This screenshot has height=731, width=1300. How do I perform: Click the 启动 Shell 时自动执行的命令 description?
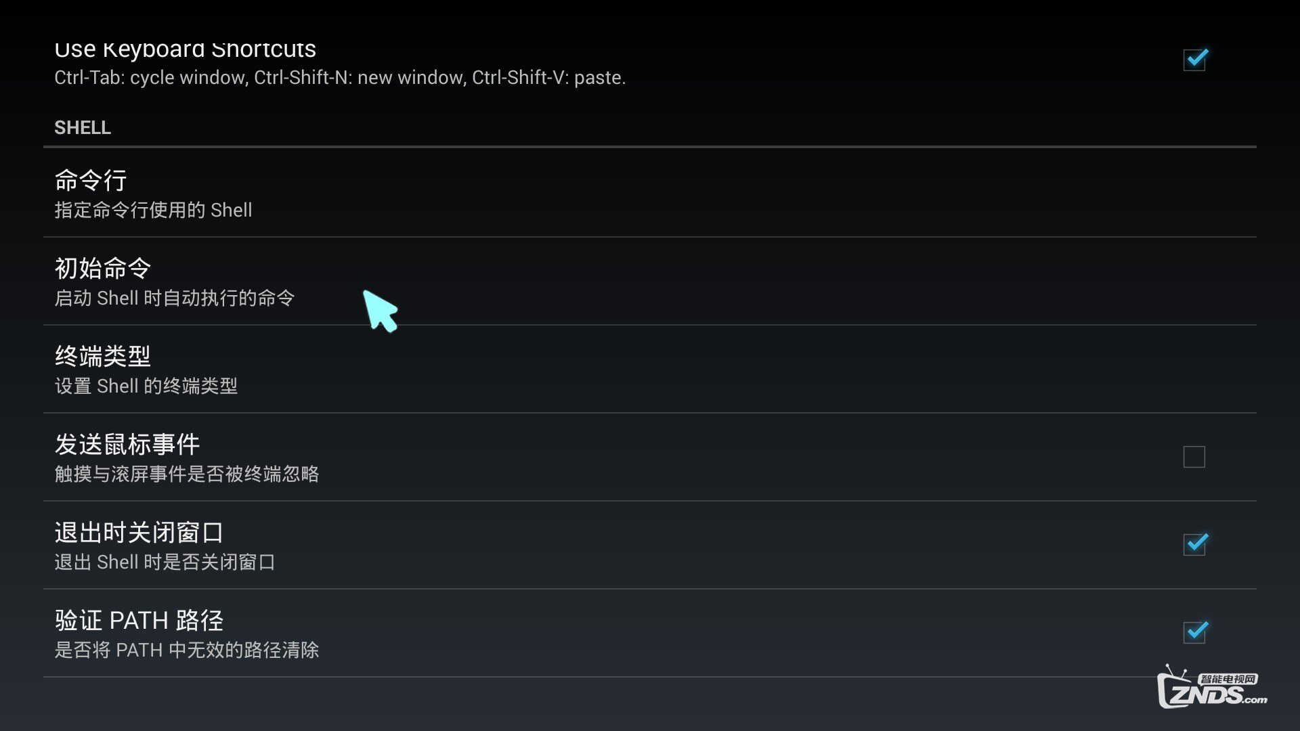pos(174,298)
